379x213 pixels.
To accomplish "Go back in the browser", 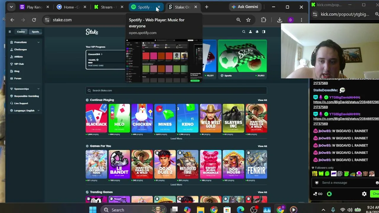I will click(12, 20).
